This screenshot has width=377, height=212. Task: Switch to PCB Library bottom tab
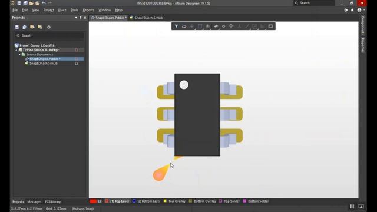(x=52, y=201)
